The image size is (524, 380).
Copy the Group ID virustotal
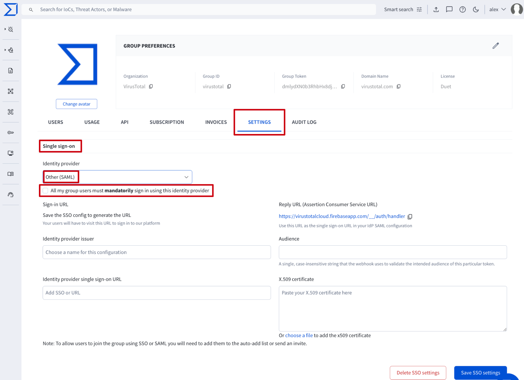(x=229, y=87)
